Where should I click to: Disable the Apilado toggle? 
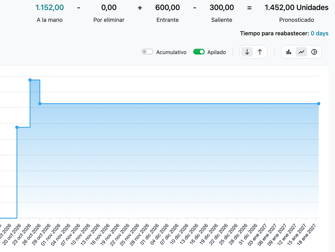point(199,52)
